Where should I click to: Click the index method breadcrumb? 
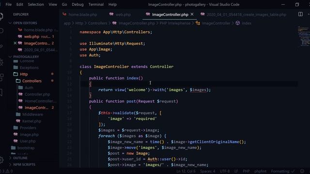[247, 23]
